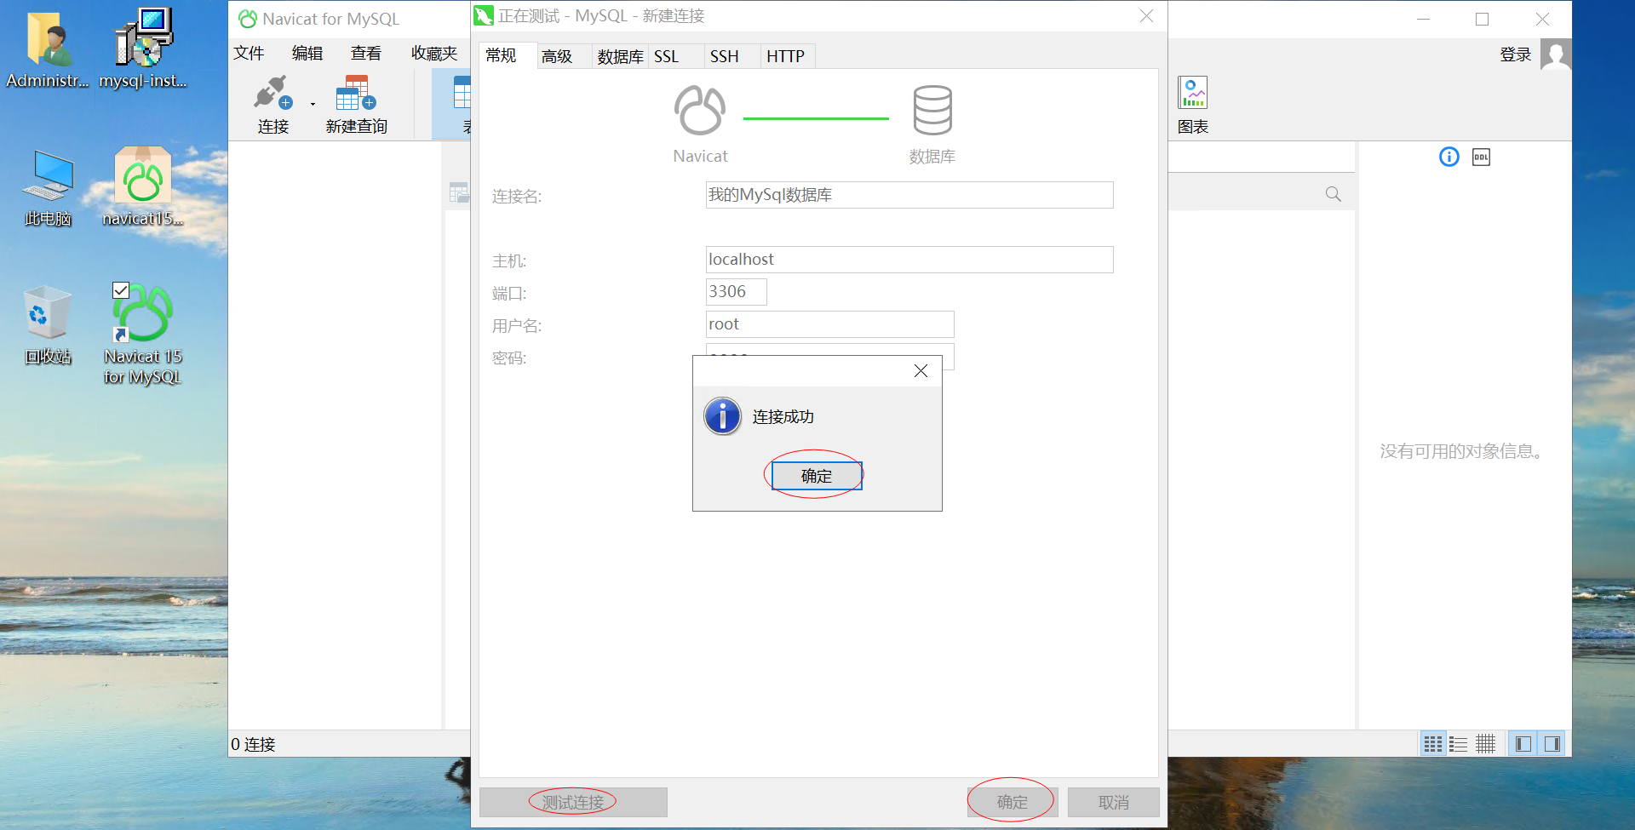Show the DDL panel icon
The image size is (1635, 830).
[x=1481, y=157]
